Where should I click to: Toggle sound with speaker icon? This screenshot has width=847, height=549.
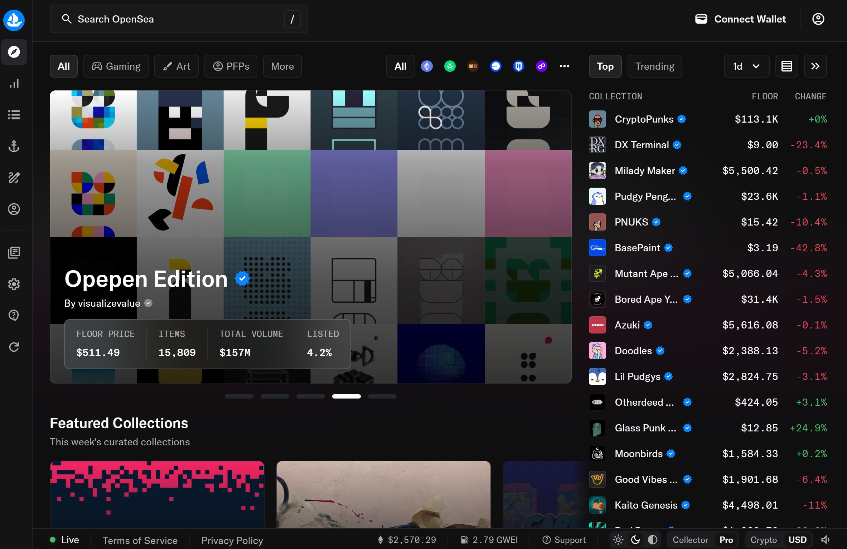[x=825, y=540]
